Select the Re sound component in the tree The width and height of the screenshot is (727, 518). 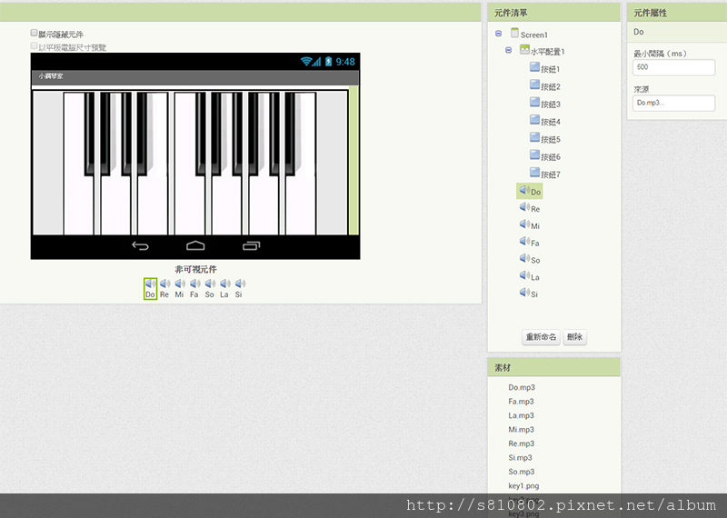(x=530, y=208)
